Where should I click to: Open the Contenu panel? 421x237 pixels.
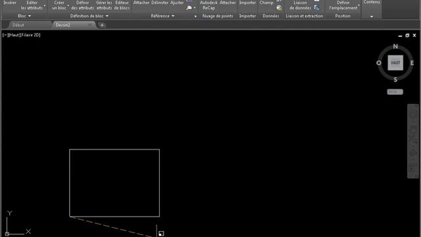pyautogui.click(x=372, y=2)
